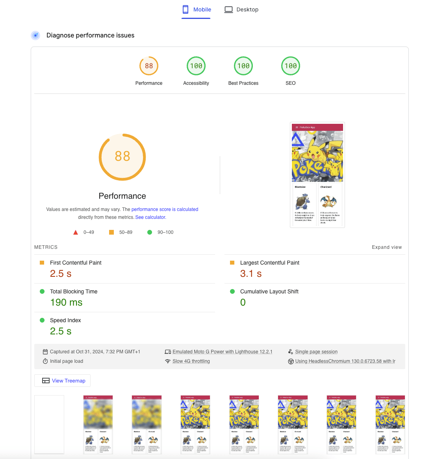This screenshot has width=423, height=459.
Task: Click the orange square 50–89 legend icon
Action: tap(111, 232)
